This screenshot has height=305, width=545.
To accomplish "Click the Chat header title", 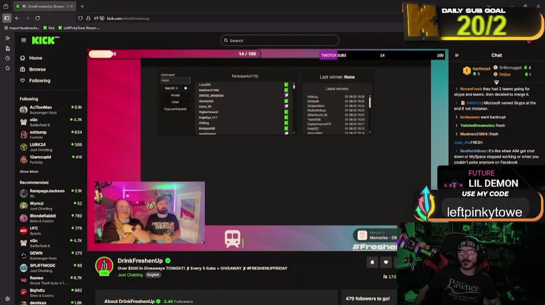I will coord(497,55).
